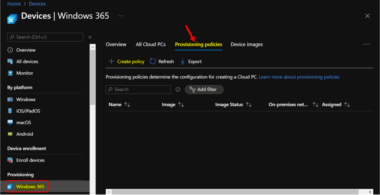Select the Android platform icon
380x195 pixels.
[10, 134]
